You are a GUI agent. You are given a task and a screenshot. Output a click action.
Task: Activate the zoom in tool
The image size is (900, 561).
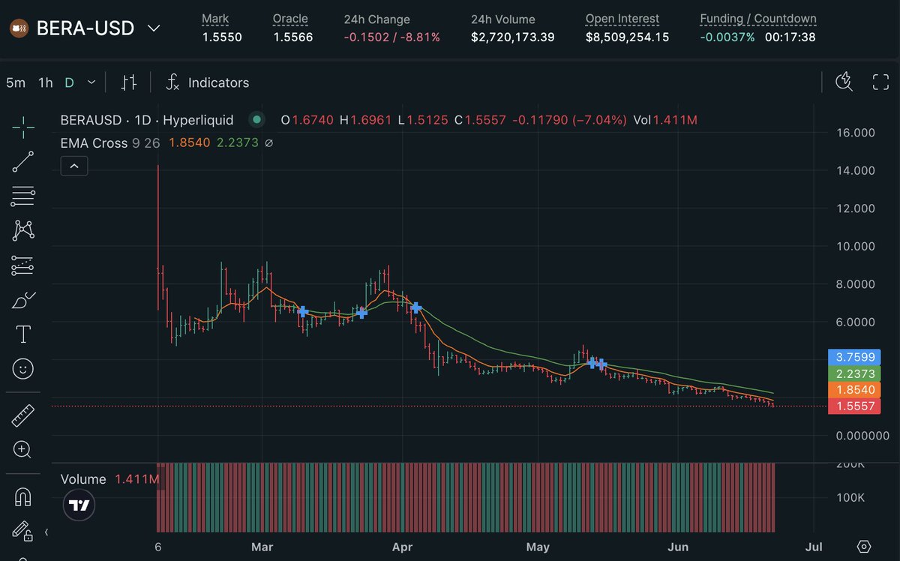coord(22,450)
